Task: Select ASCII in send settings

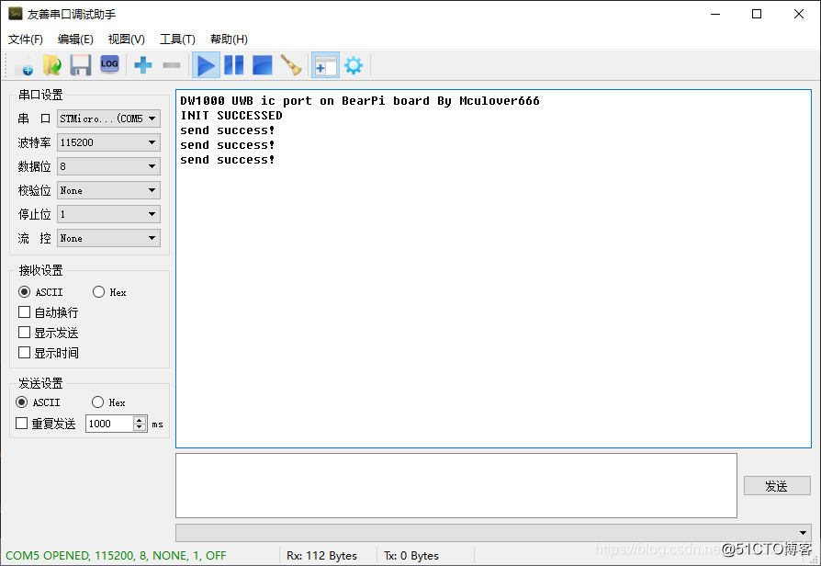Action: tap(39, 402)
